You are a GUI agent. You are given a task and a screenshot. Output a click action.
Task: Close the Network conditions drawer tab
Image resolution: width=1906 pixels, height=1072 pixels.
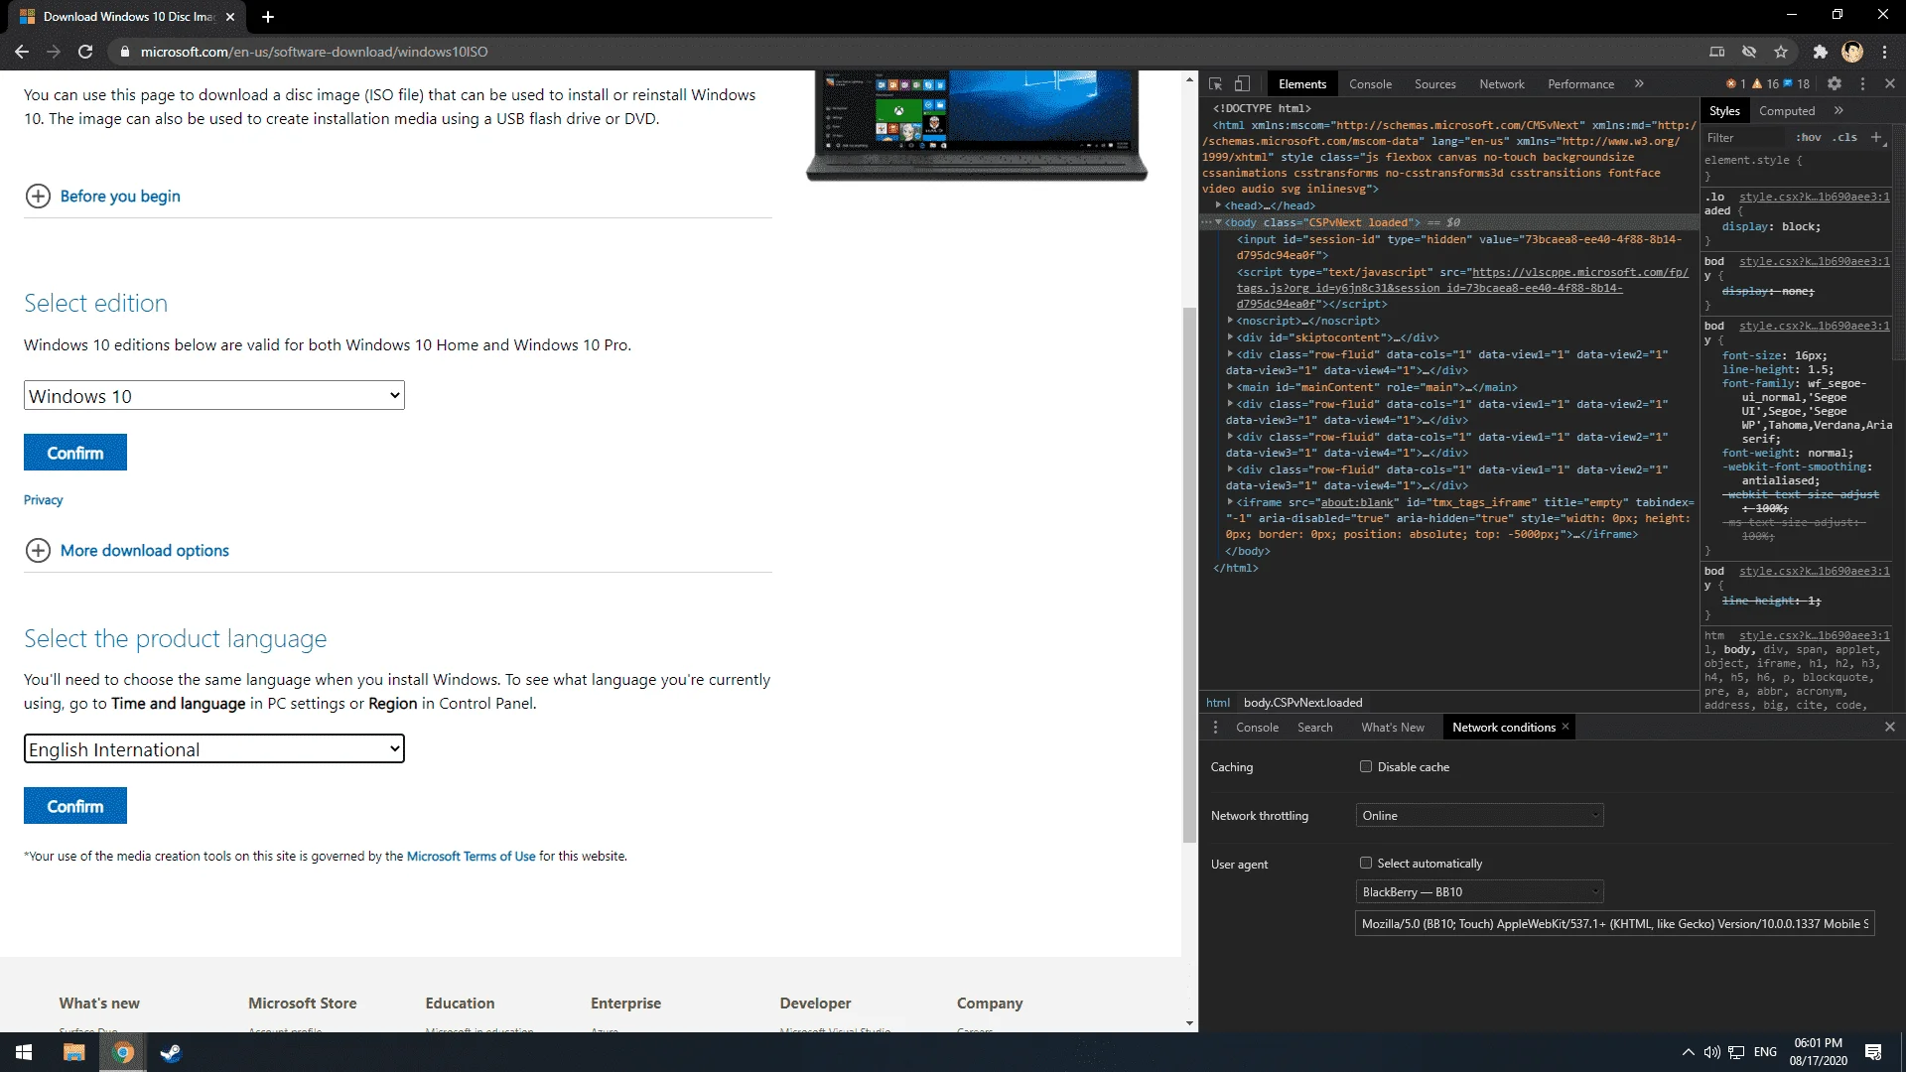[1566, 727]
